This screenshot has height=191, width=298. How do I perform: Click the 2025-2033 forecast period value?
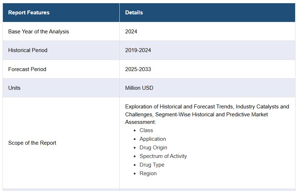(x=138, y=69)
